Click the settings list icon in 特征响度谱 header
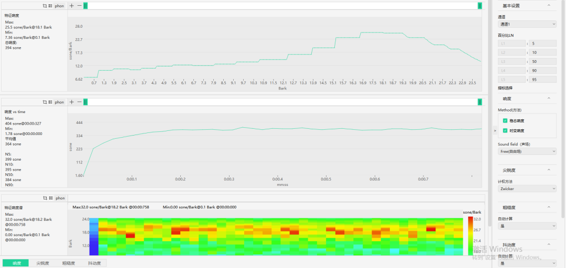The height and width of the screenshot is (268, 566). (x=50, y=198)
